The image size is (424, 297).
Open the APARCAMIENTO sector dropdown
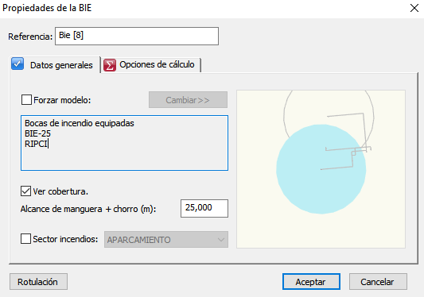166,240
